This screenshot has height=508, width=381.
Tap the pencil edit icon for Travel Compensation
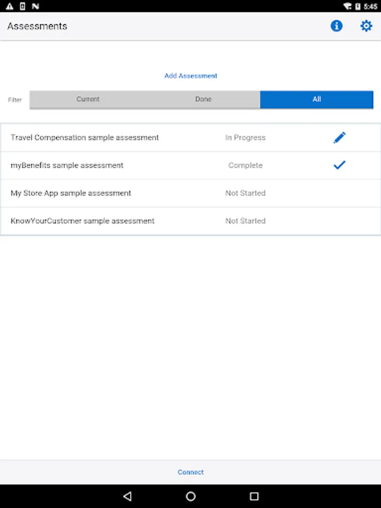tap(340, 138)
